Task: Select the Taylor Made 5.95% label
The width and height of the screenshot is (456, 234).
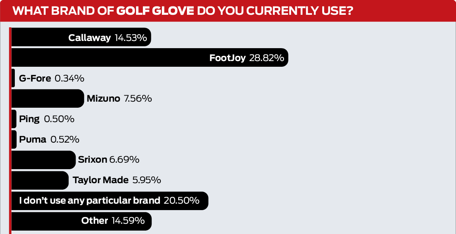Action: (x=117, y=180)
